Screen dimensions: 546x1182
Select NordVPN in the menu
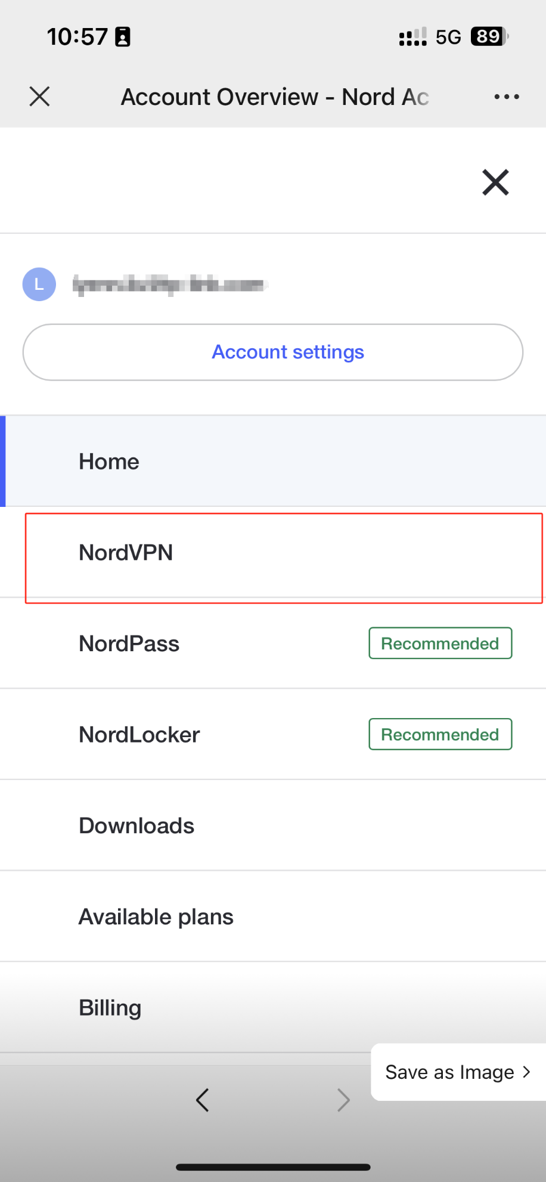pos(126,553)
